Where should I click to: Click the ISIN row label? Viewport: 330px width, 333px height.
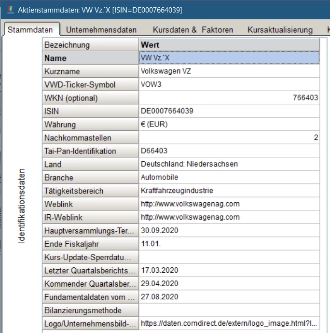[x=91, y=111]
